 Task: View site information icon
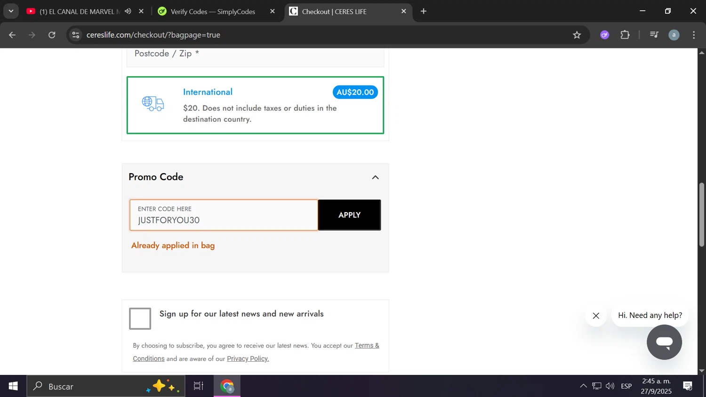pos(76,35)
